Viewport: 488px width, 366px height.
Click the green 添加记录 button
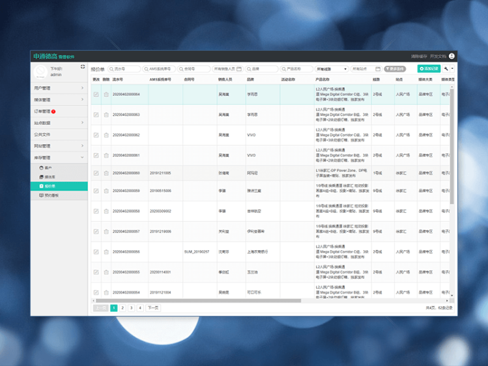pos(429,69)
